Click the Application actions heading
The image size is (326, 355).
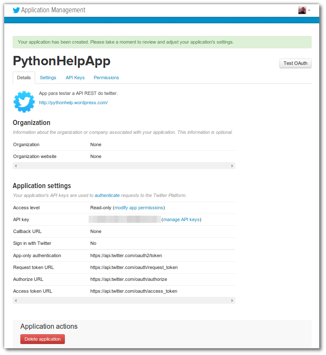click(49, 326)
